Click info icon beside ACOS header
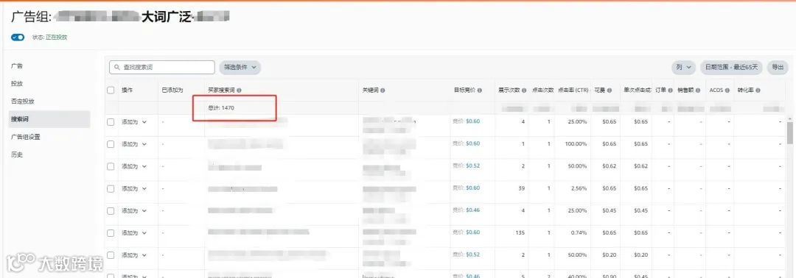This screenshot has height=278, width=796. tap(727, 90)
